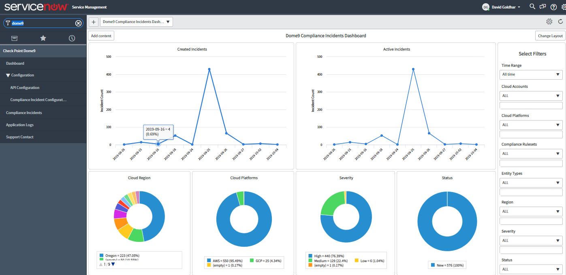Open the Compliance Rulesets dropdown
The width and height of the screenshot is (566, 275).
point(531,154)
